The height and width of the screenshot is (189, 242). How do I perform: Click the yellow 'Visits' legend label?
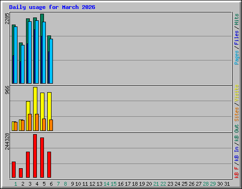[236, 93]
